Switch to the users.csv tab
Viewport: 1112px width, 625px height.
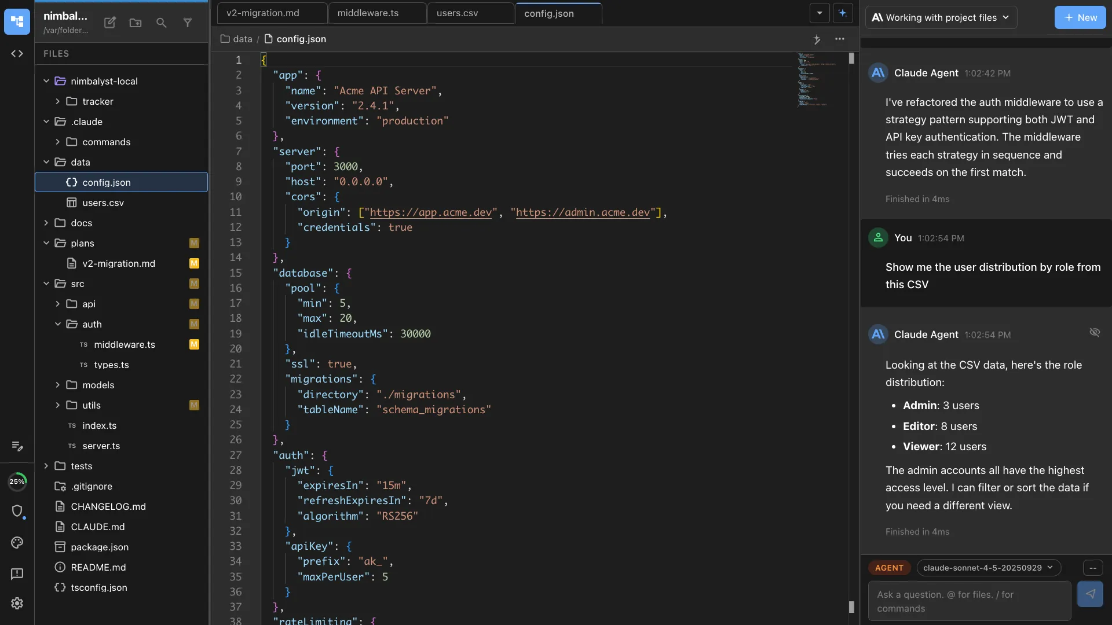457,13
